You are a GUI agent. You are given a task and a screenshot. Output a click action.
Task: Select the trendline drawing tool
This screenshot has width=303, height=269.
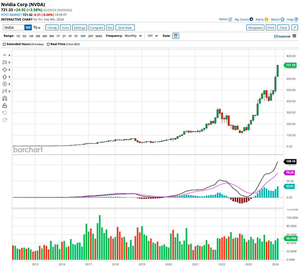click(4, 55)
